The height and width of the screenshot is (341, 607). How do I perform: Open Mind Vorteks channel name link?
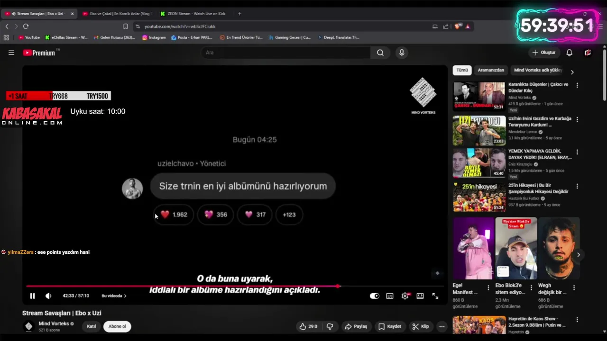click(54, 323)
